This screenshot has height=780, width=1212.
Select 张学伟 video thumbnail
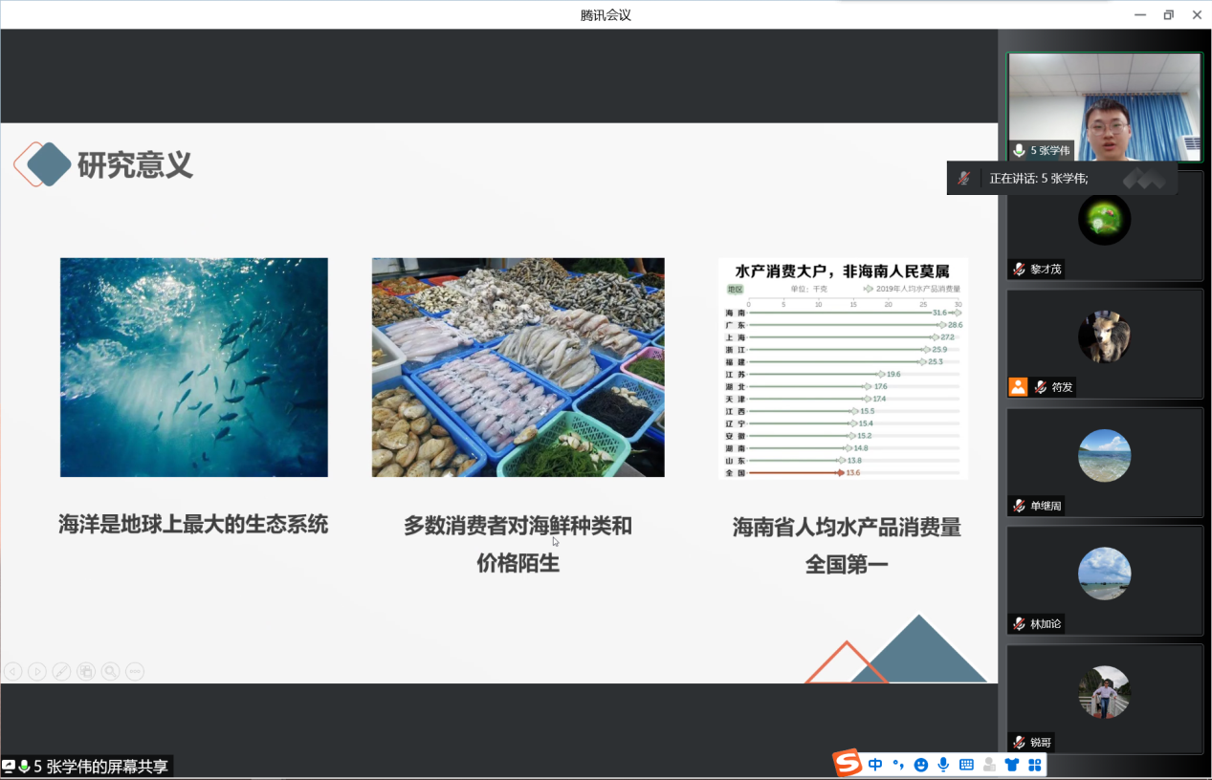(1105, 106)
